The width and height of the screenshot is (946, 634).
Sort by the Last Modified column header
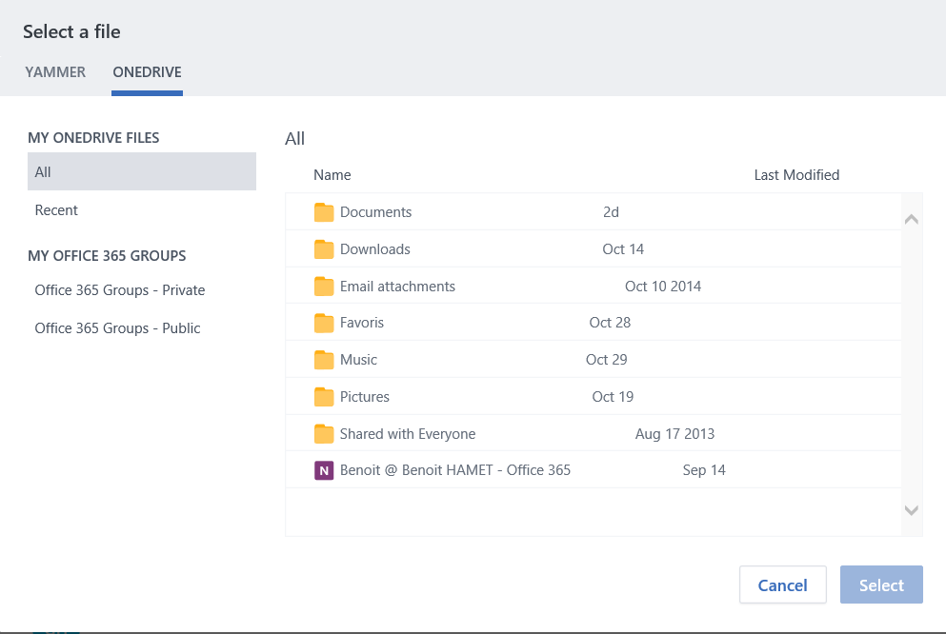796,175
